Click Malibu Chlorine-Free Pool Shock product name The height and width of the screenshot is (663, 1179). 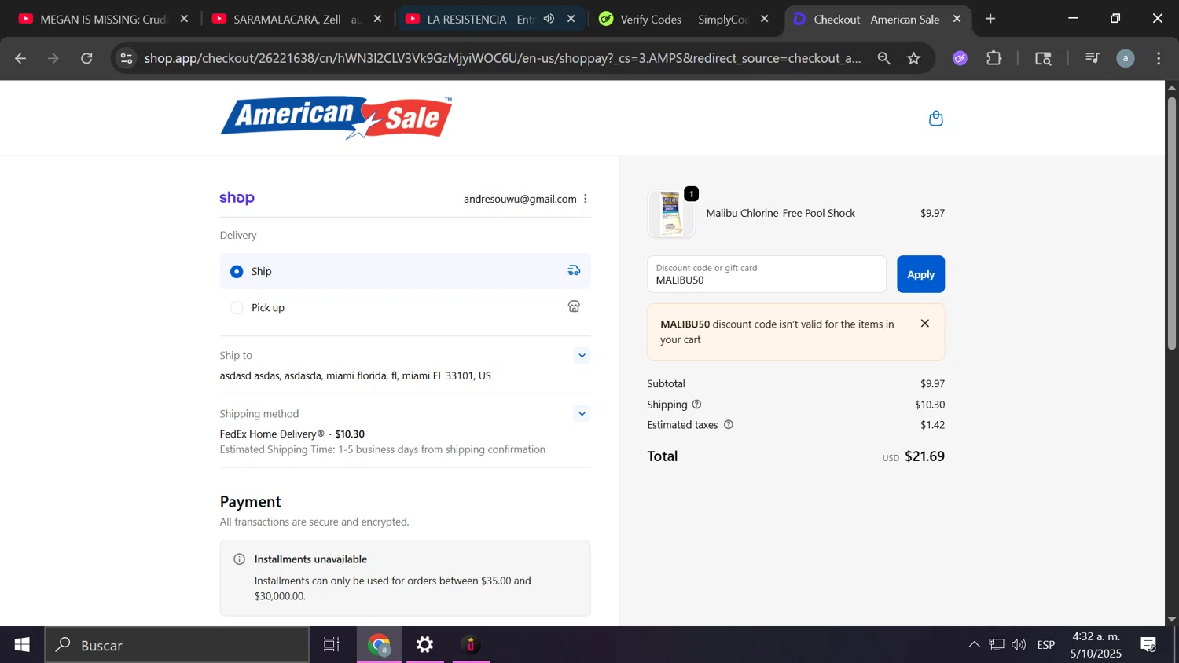coord(780,213)
